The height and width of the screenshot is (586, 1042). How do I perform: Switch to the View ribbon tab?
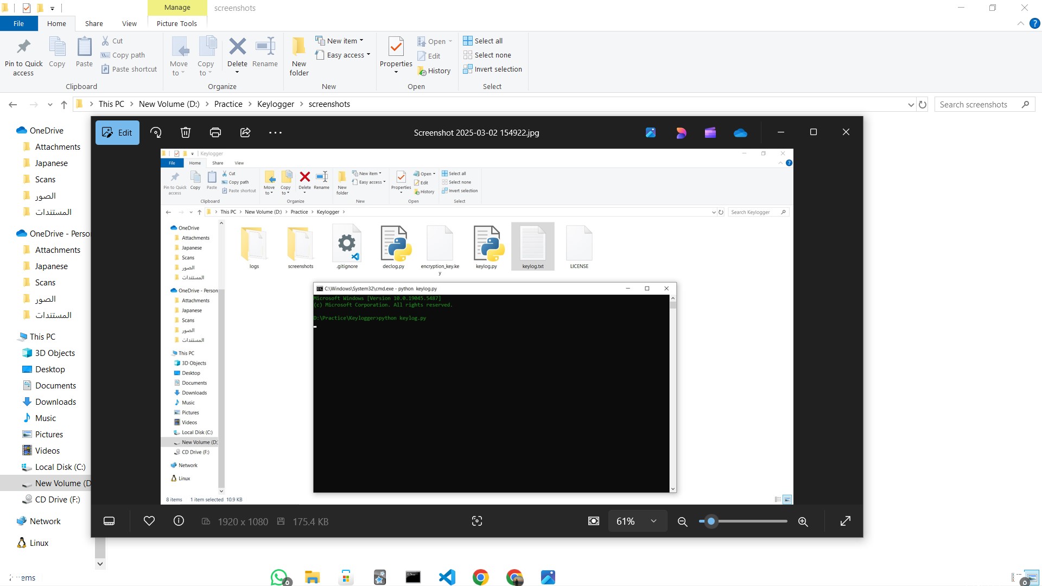point(129,23)
